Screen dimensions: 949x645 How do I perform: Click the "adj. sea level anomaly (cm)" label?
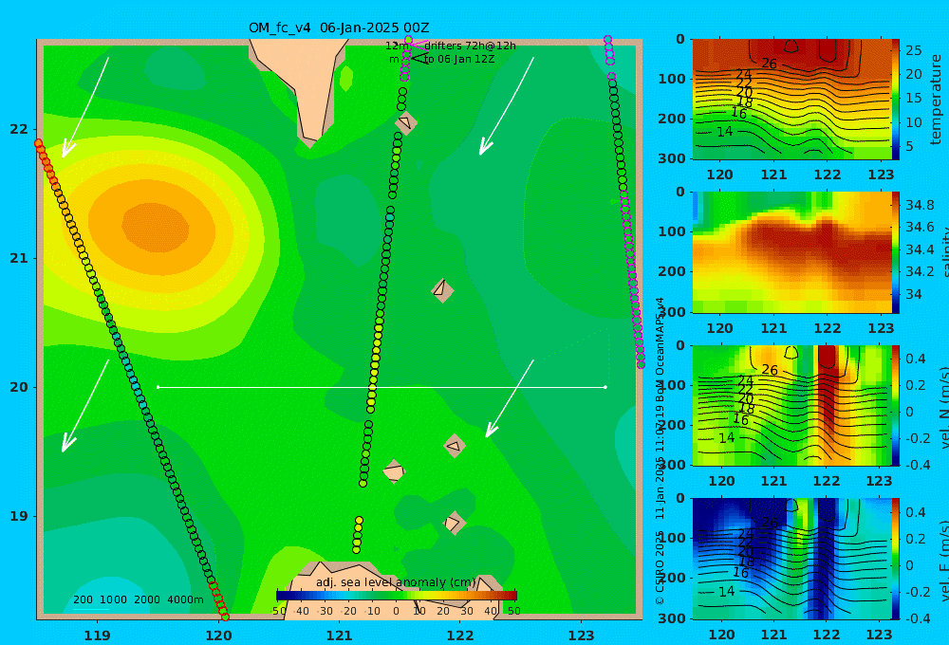click(x=396, y=582)
